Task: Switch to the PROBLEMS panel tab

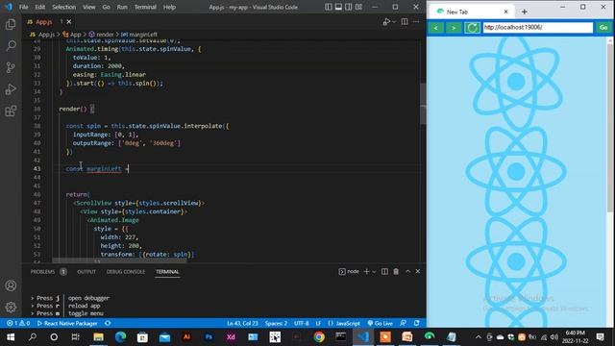Action: coord(42,271)
